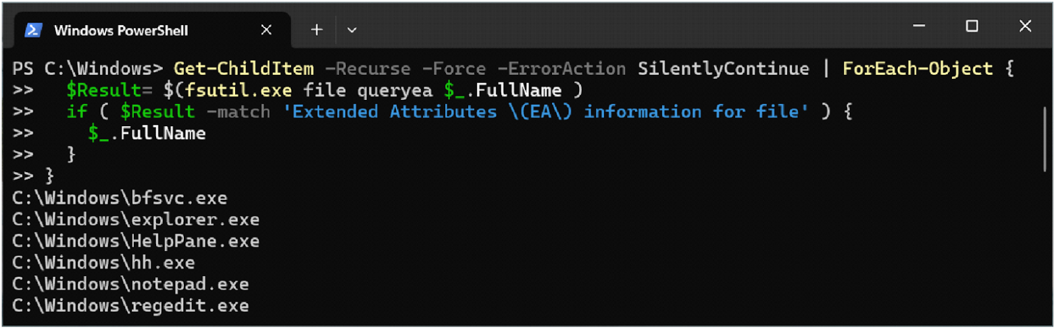Viewport: 1054px width, 328px height.
Task: Minimize the terminal window
Action: (918, 26)
